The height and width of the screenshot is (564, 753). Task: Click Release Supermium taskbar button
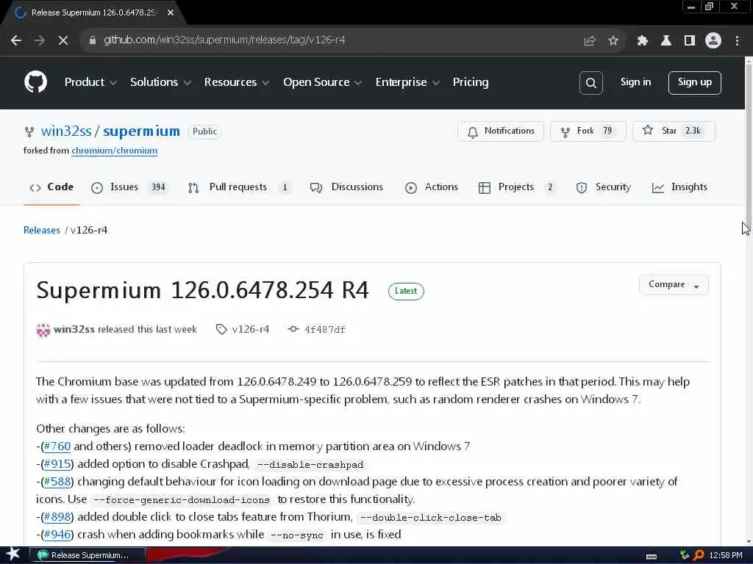click(88, 555)
